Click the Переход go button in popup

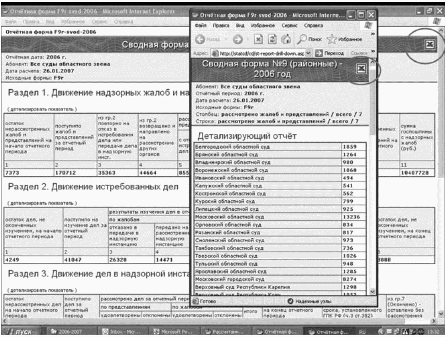pos(330,53)
